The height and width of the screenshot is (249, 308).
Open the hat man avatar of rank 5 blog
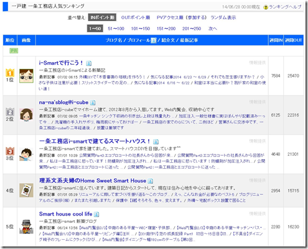coord(26,227)
